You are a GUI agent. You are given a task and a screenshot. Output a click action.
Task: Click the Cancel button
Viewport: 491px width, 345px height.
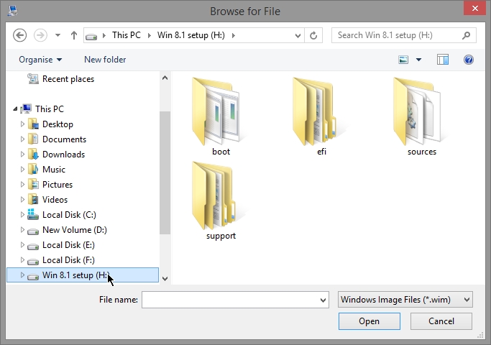(x=441, y=321)
